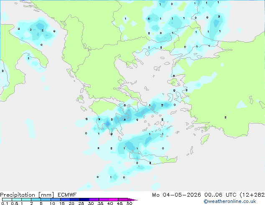
Task: Click the legend value label '0.1'
Action: click(5, 203)
